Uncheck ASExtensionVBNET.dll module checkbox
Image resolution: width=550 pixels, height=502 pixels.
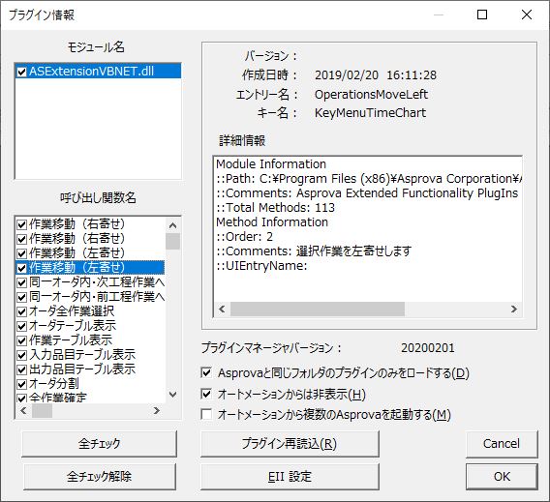tap(21, 72)
